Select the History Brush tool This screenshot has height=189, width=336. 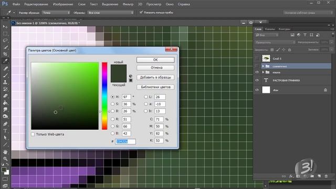tap(5, 89)
